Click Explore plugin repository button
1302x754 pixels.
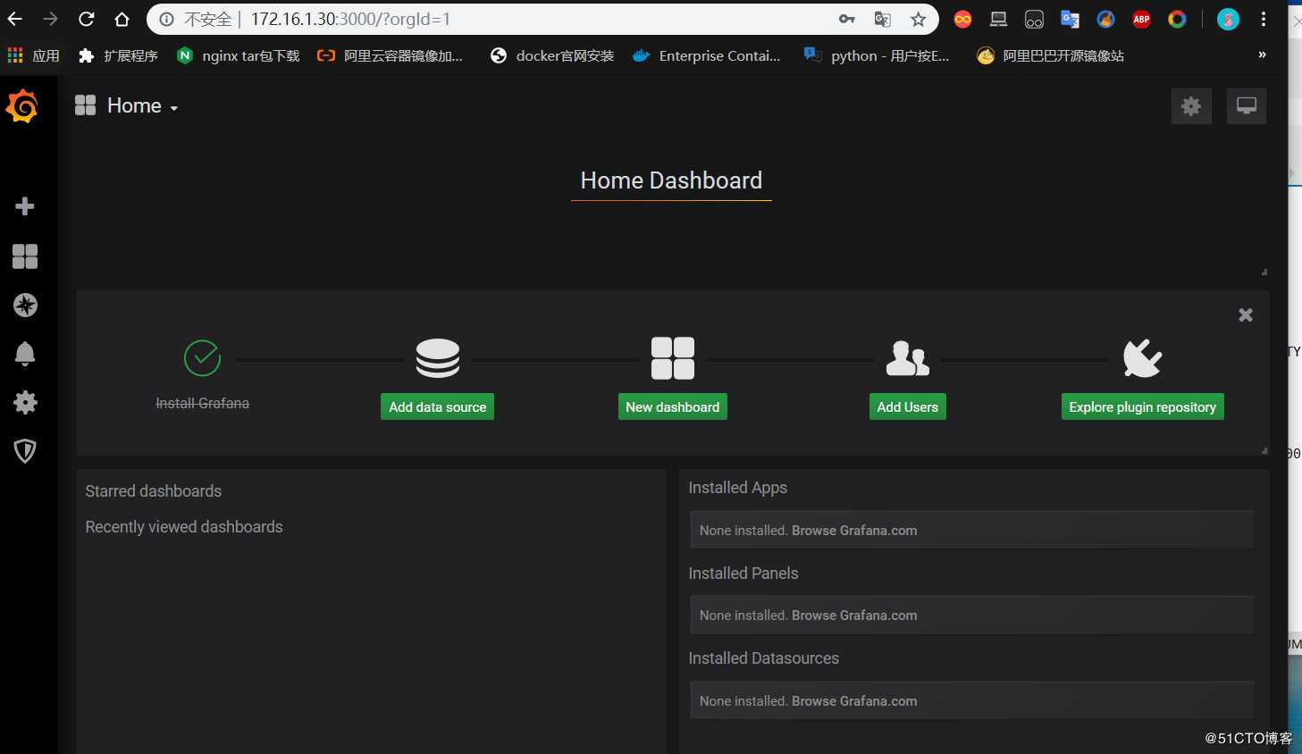coord(1143,406)
